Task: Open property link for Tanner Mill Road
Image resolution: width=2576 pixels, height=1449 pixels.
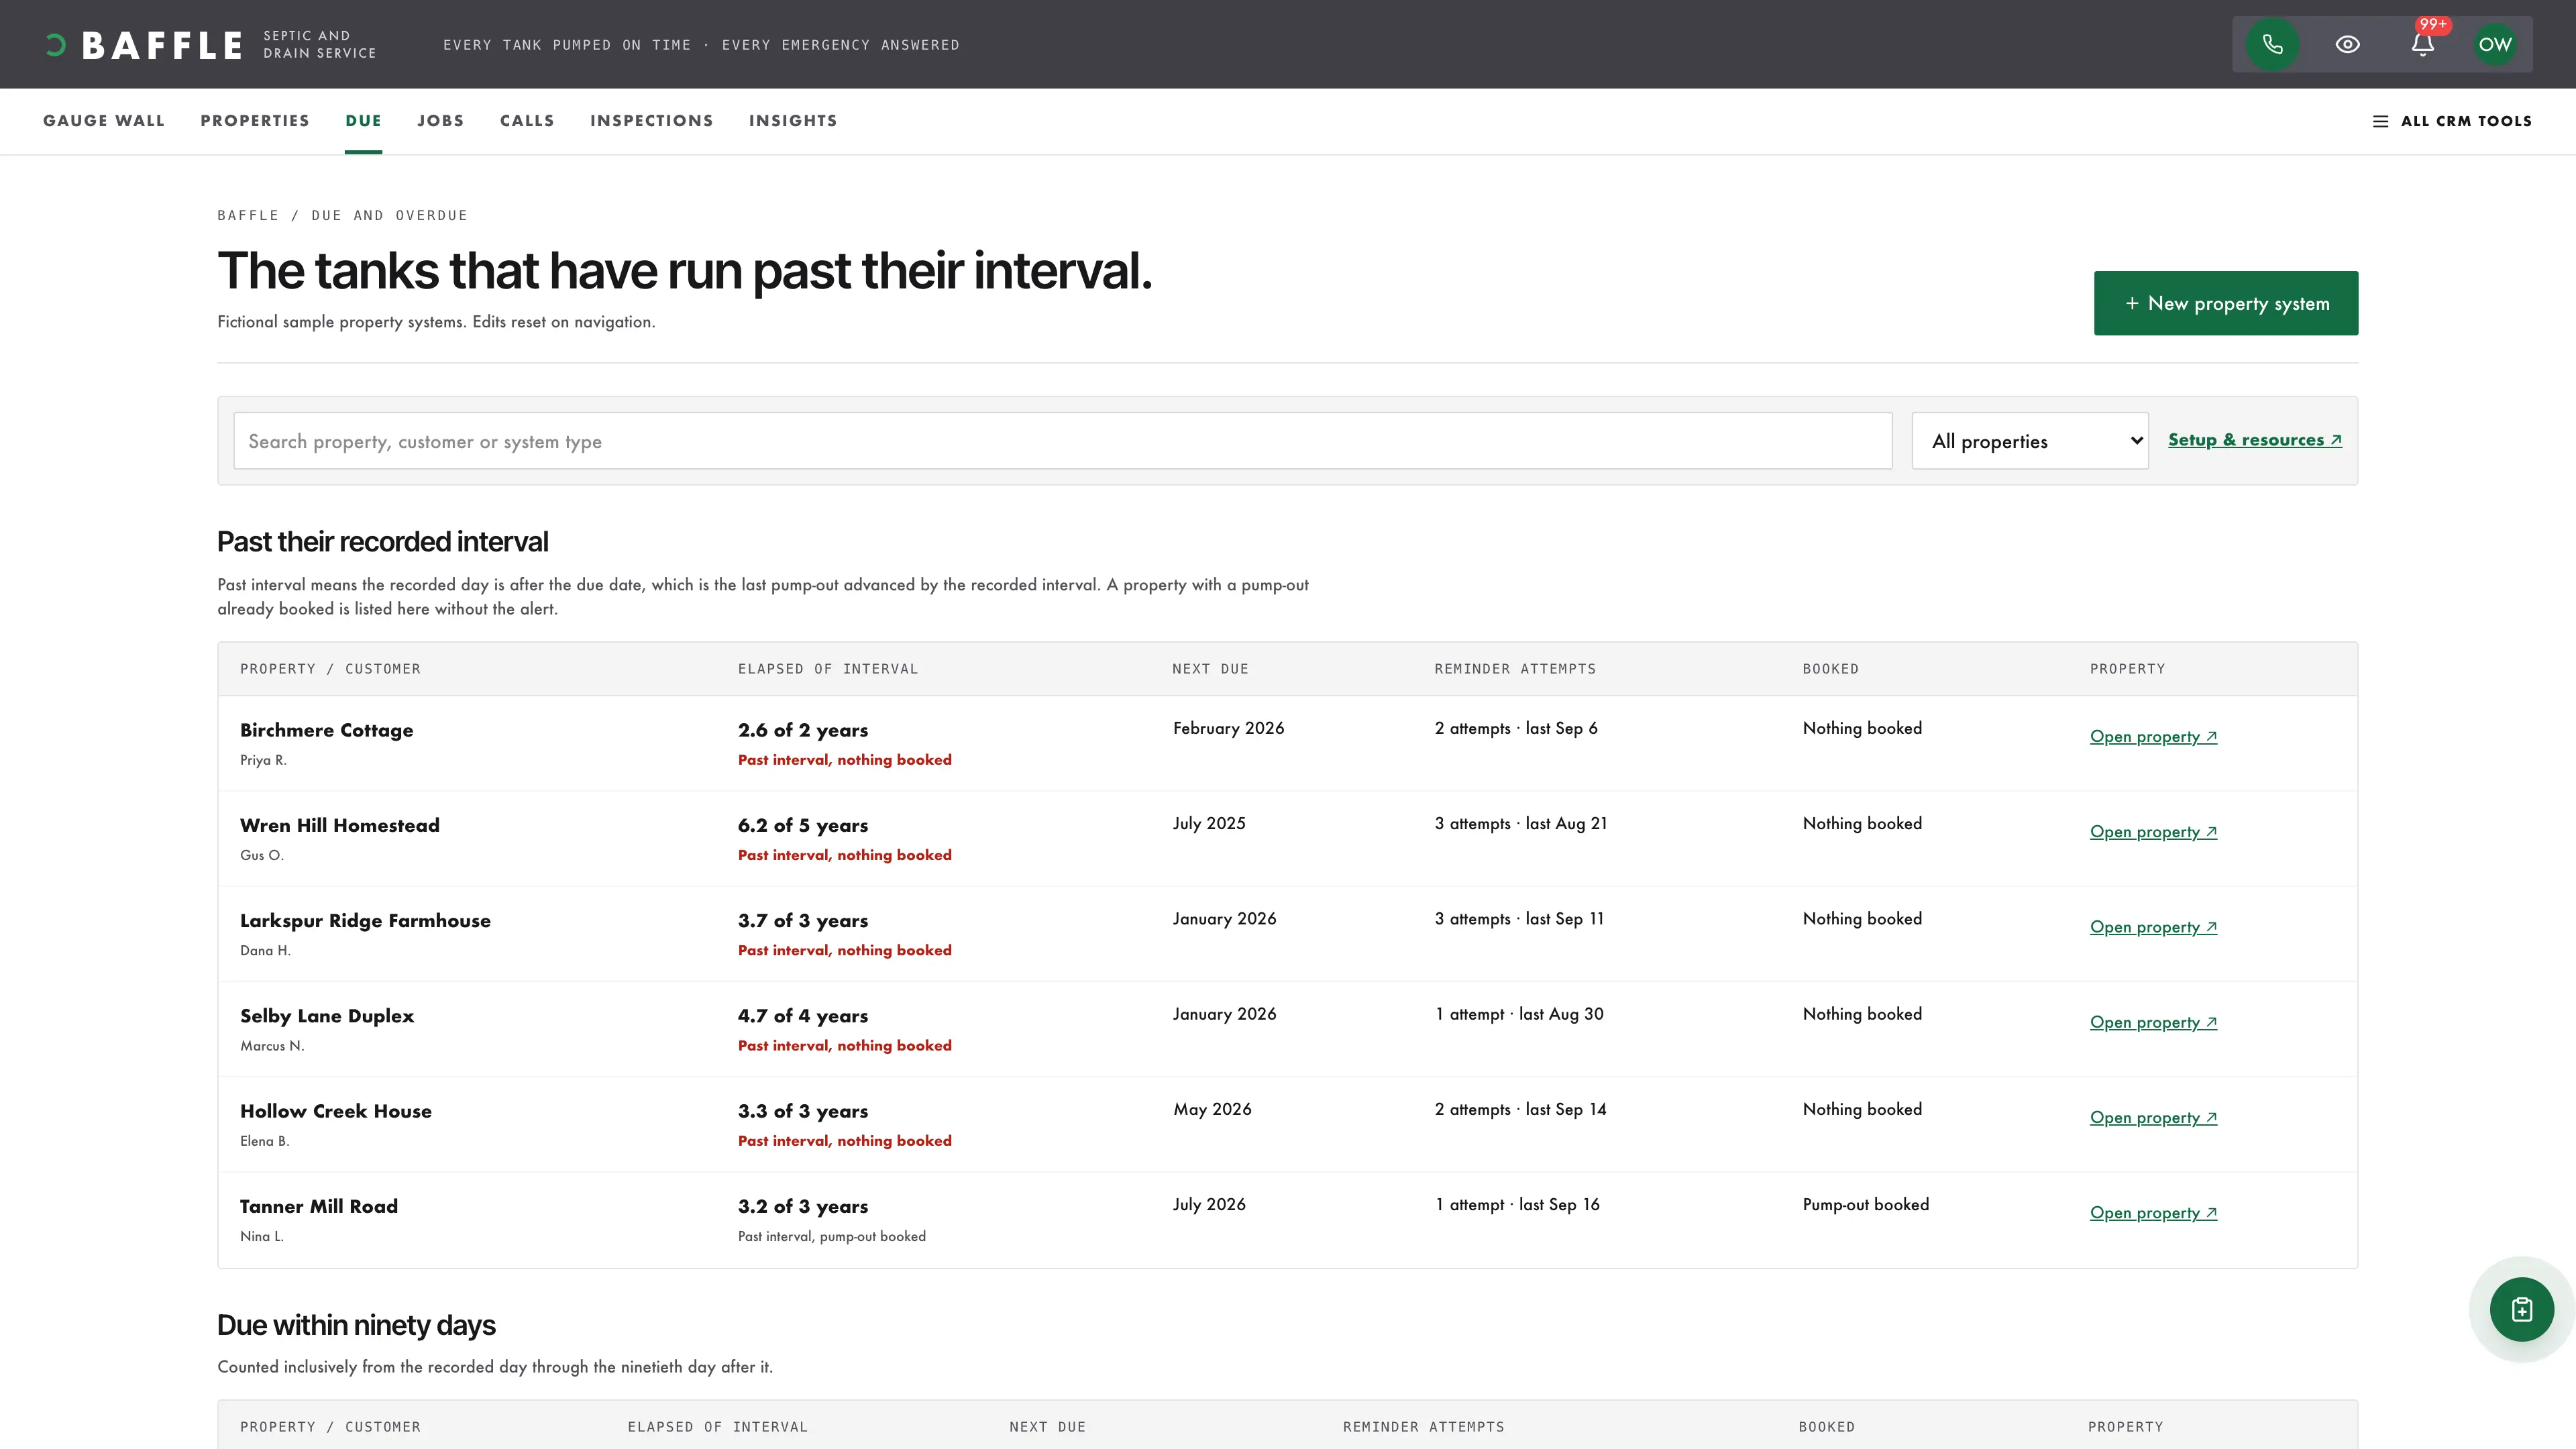Action: (x=2153, y=1213)
